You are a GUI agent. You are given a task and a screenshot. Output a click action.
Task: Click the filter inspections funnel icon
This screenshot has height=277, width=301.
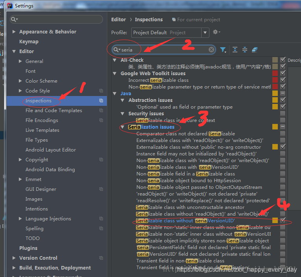coord(223,50)
